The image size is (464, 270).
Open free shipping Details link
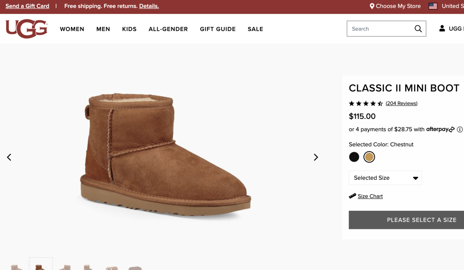(x=149, y=6)
